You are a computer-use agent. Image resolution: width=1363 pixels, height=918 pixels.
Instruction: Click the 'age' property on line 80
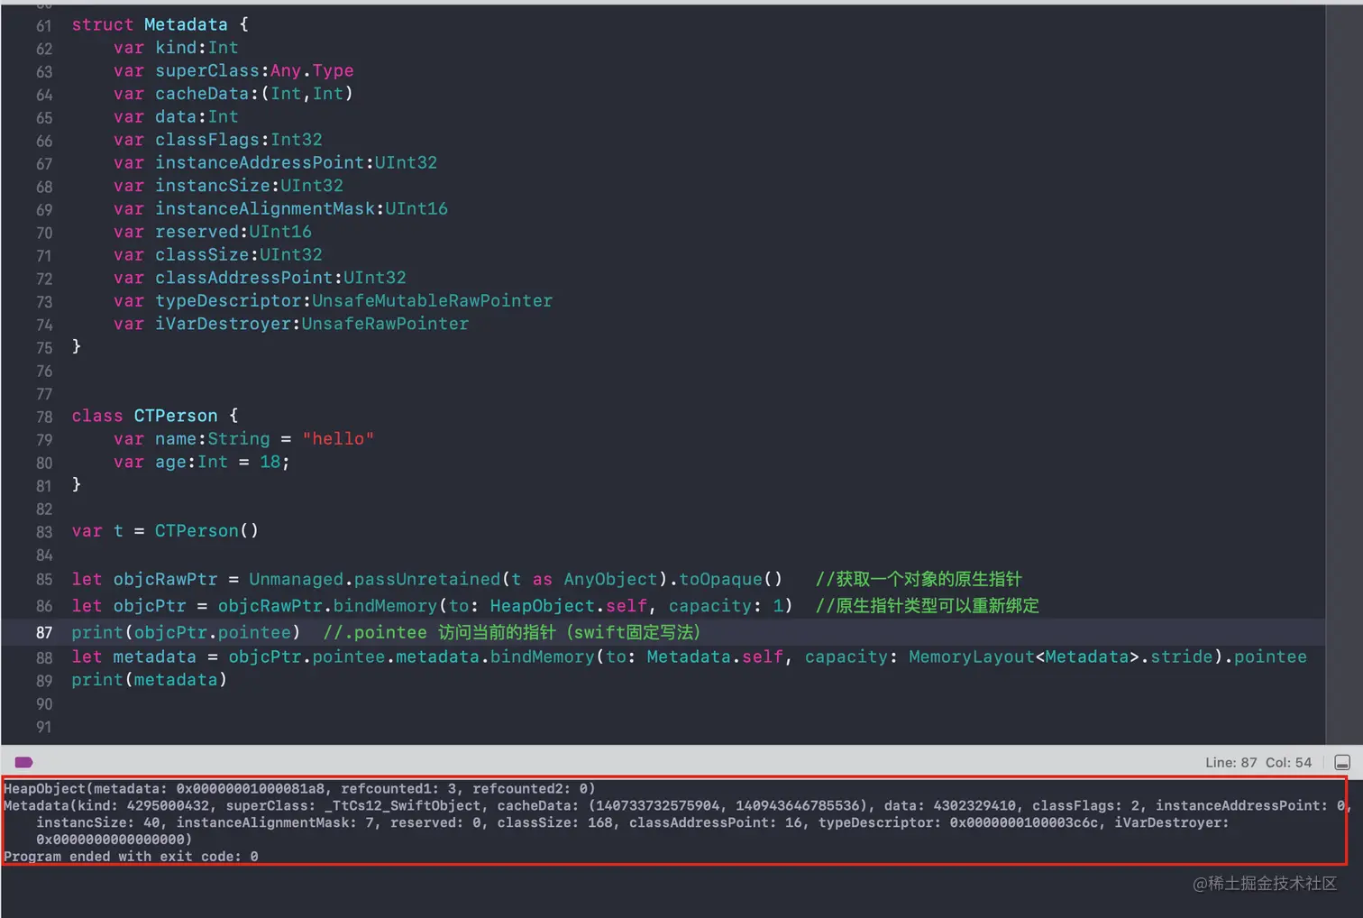click(x=170, y=463)
